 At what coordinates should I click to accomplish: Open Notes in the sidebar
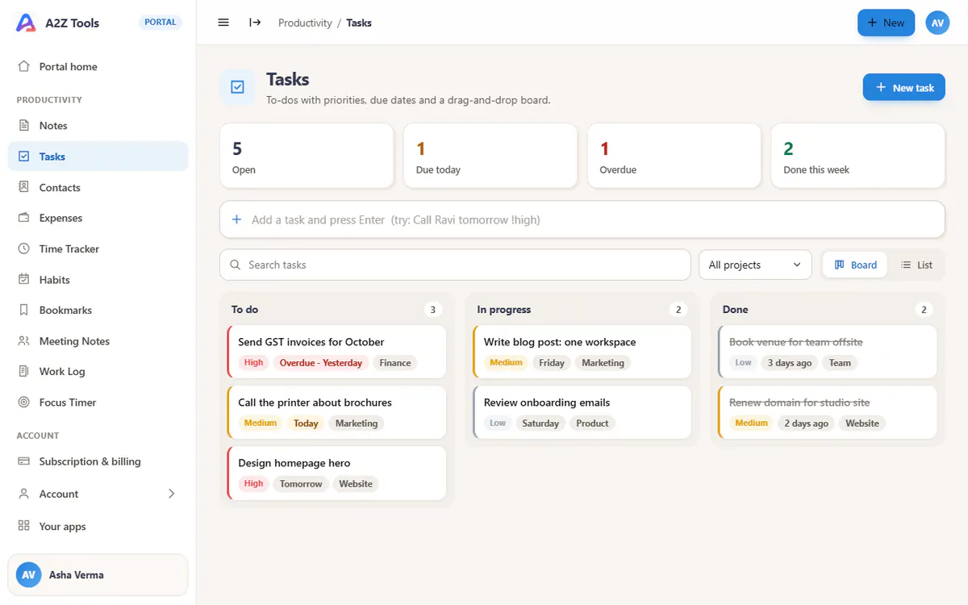pyautogui.click(x=98, y=125)
